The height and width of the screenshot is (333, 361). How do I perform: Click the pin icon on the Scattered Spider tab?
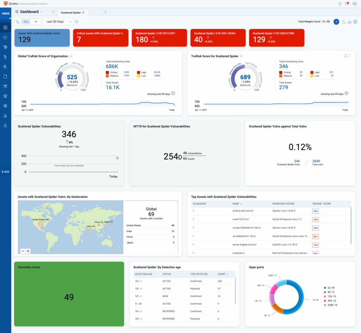tap(83, 13)
